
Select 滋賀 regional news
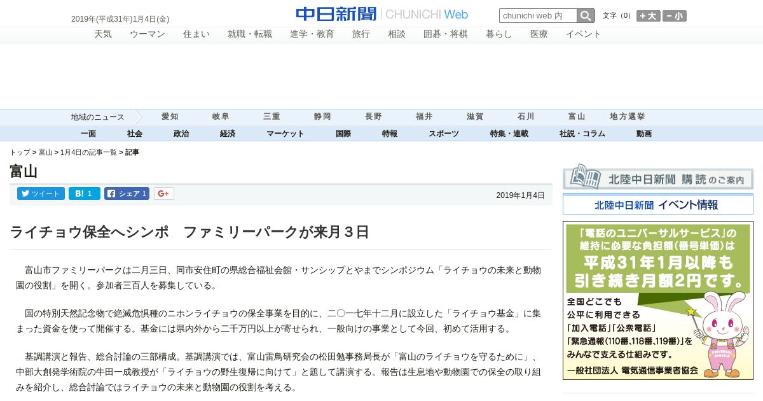click(x=475, y=117)
